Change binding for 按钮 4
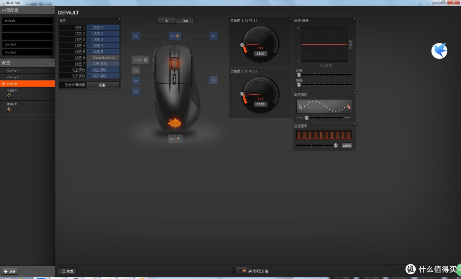This screenshot has width=461, height=279. pos(103,46)
